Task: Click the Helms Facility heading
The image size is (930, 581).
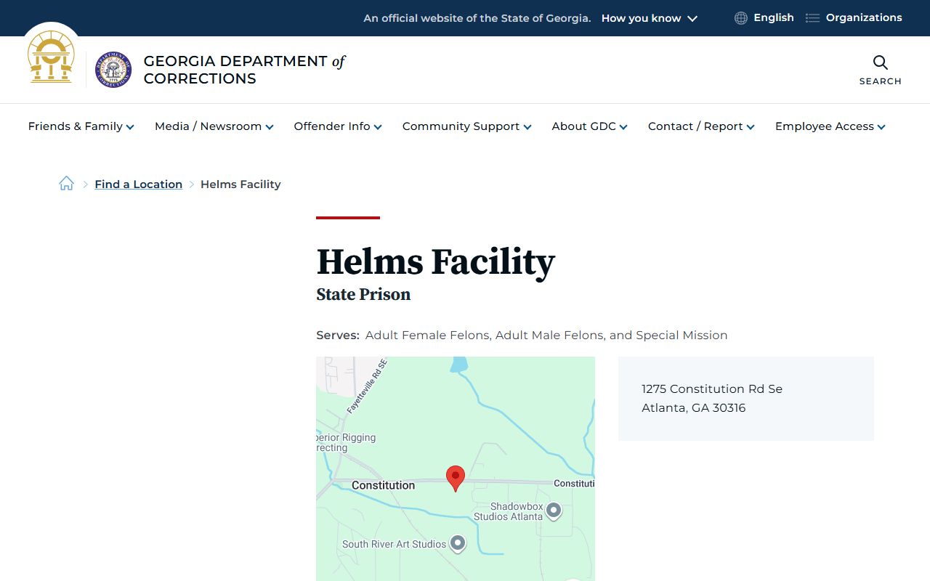Action: (436, 261)
